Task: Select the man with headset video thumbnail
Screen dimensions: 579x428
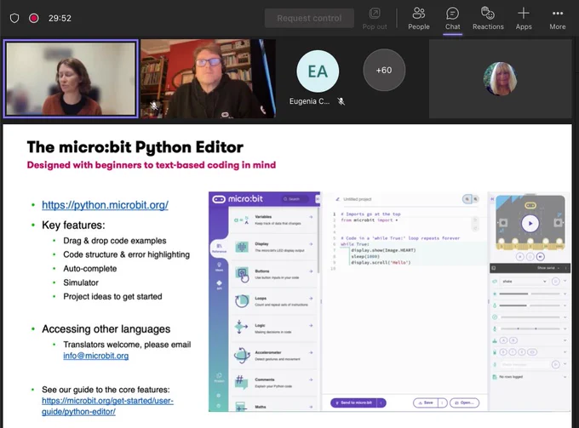Action: click(x=208, y=78)
